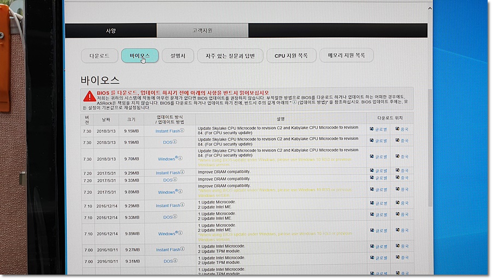The image size is (492, 279).
Task: Click info icon inside the red warning notice text
Action: 294,102
